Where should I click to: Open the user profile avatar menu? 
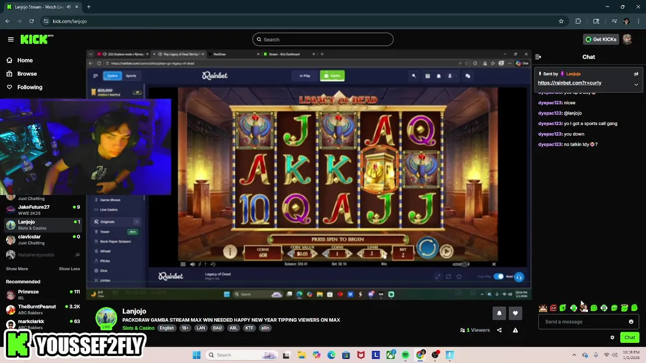point(627,39)
